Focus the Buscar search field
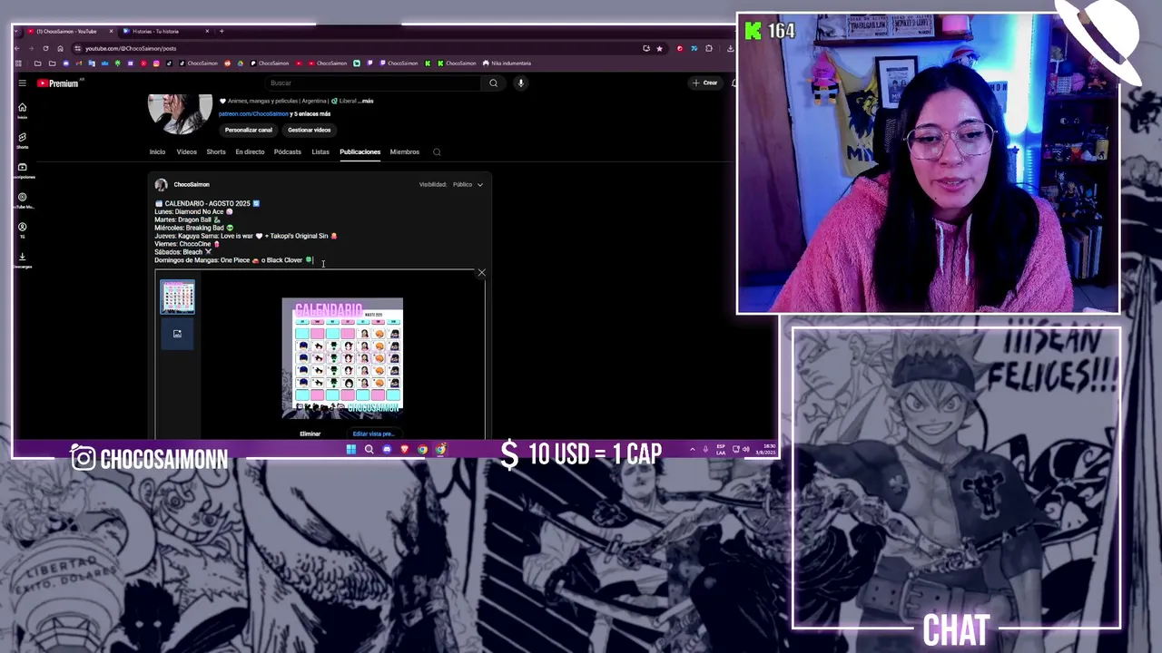Screen dimensions: 1162x653 [x=372, y=83]
